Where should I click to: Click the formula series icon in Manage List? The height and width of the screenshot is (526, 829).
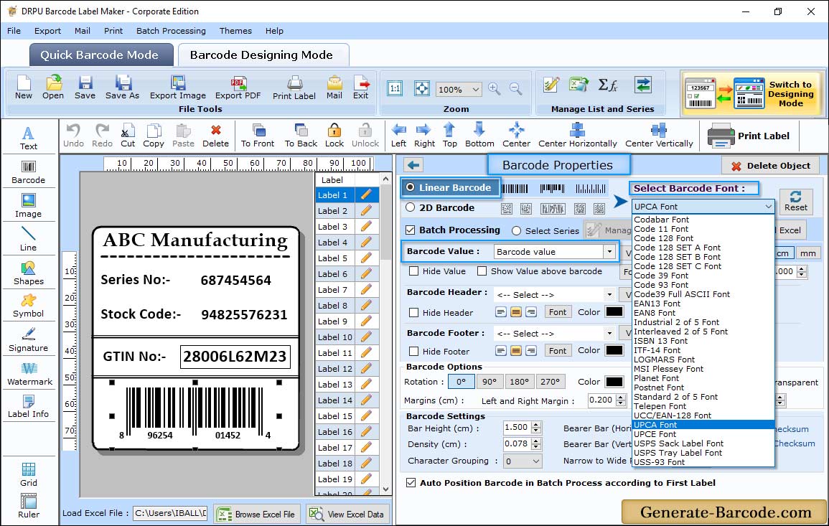(608, 85)
